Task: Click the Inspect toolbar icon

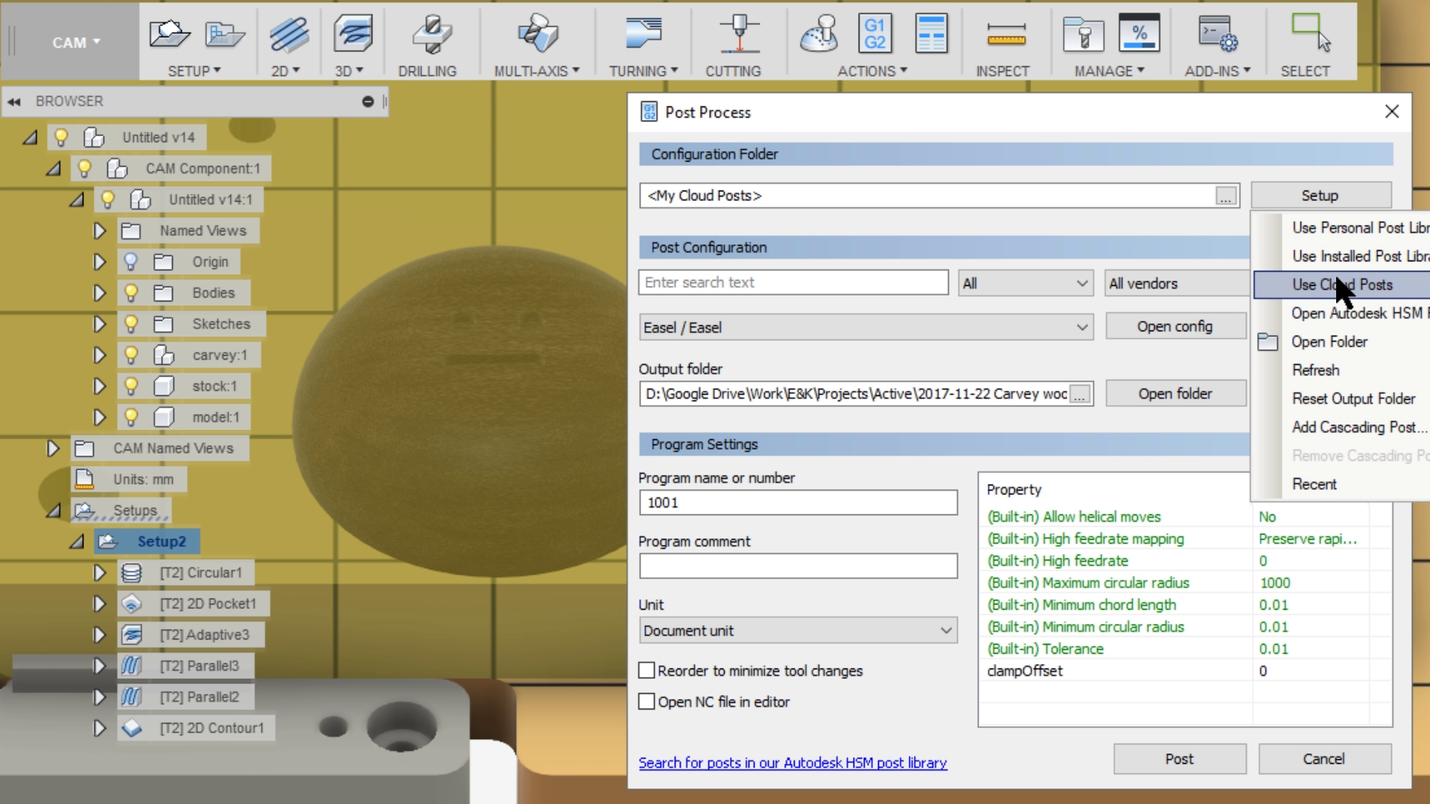Action: (1002, 42)
